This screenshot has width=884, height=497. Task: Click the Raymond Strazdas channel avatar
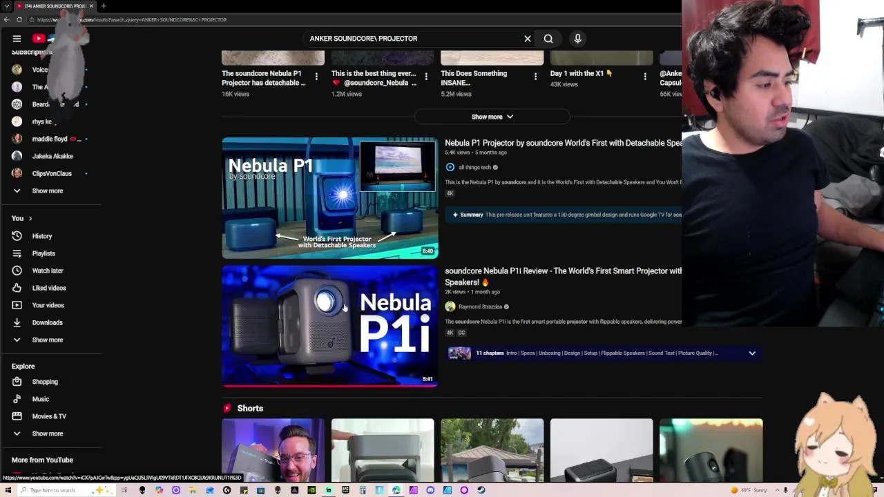(450, 306)
